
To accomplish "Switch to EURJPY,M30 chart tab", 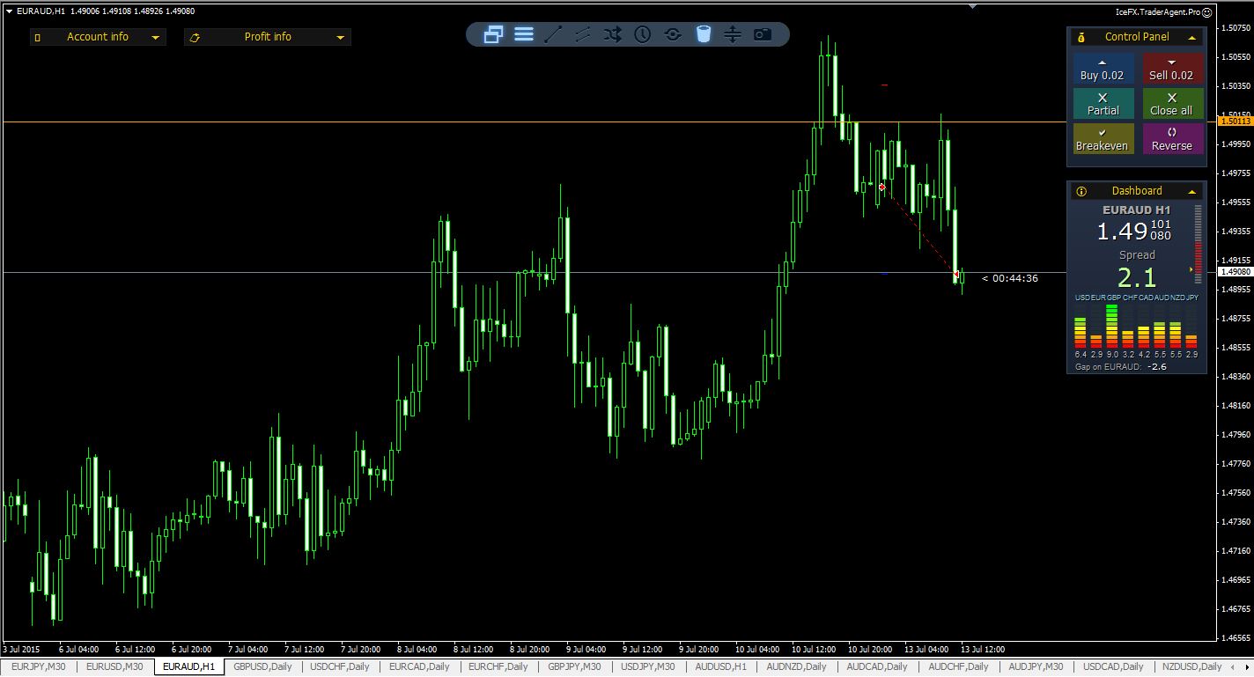I will [39, 666].
